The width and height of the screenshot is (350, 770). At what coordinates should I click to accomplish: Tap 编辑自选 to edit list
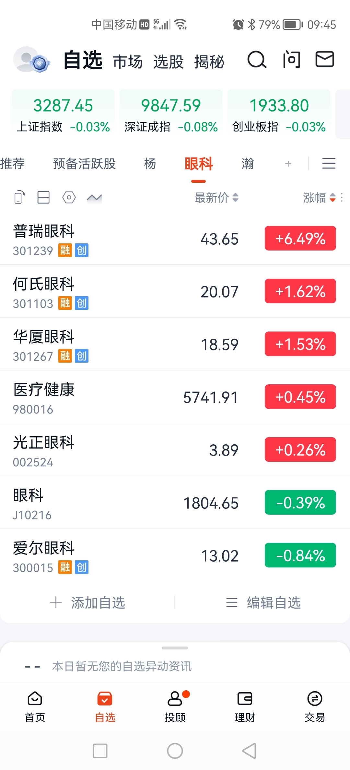coord(263,603)
